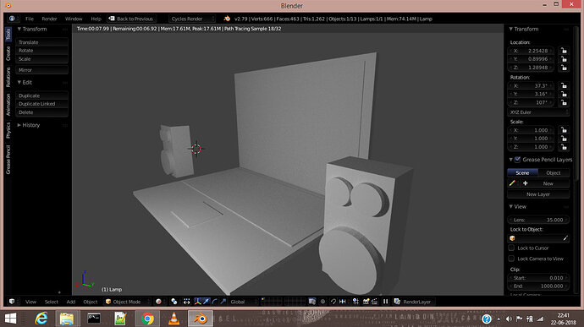Enable the Lock to Cursor checkbox

point(511,248)
